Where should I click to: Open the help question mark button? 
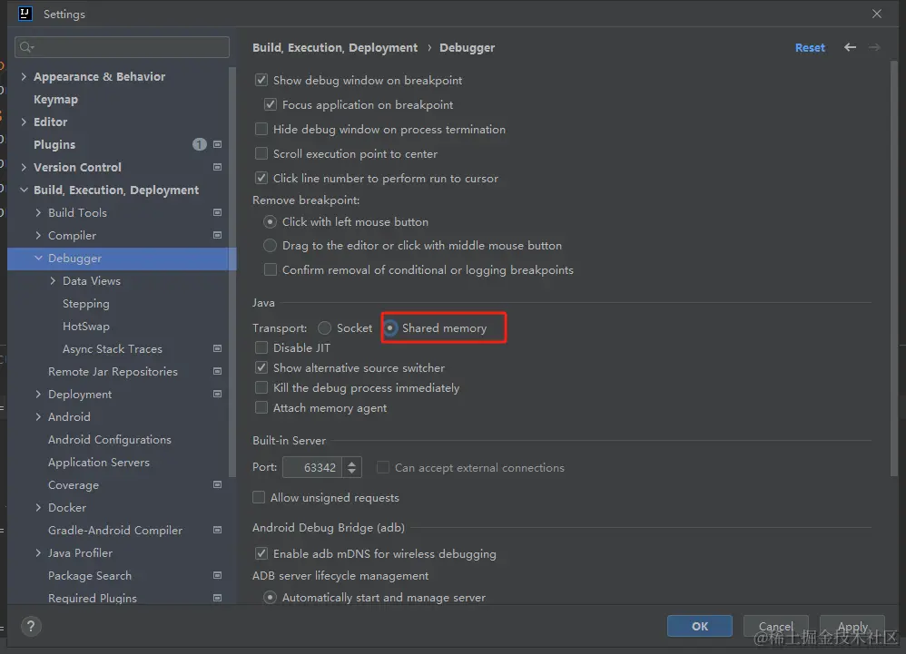tap(31, 626)
